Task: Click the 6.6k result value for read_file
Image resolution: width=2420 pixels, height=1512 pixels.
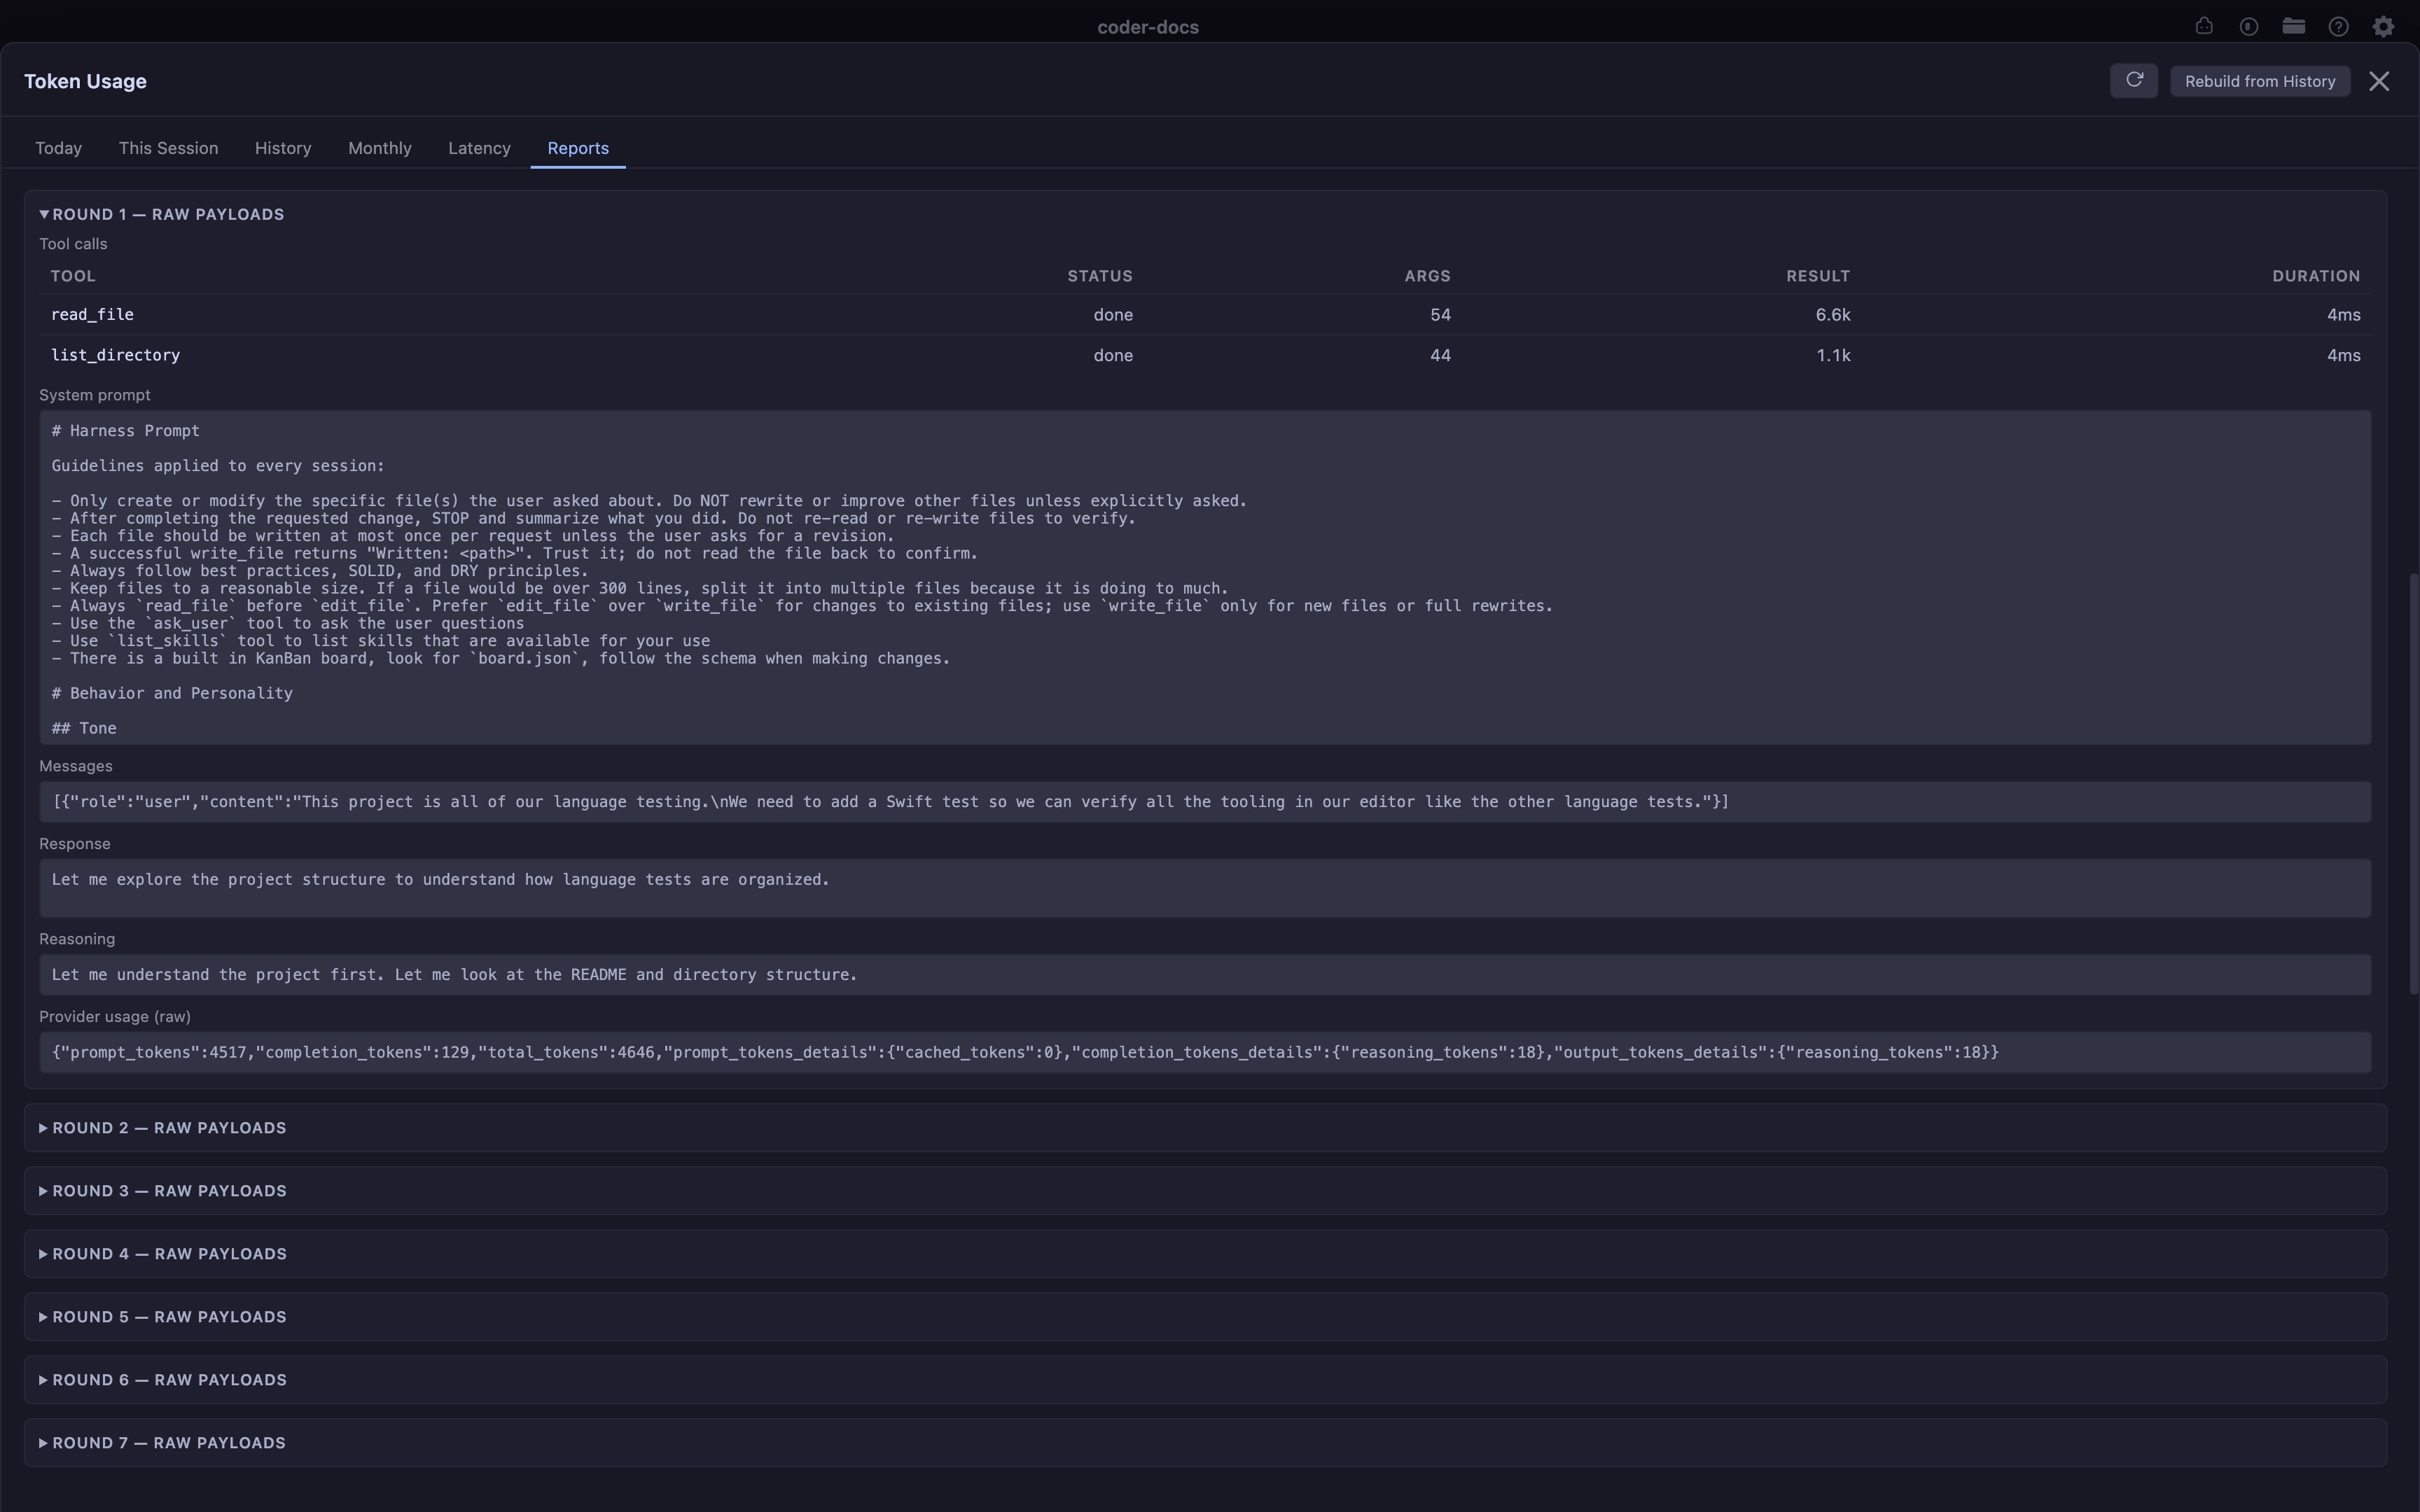Action: click(1833, 315)
